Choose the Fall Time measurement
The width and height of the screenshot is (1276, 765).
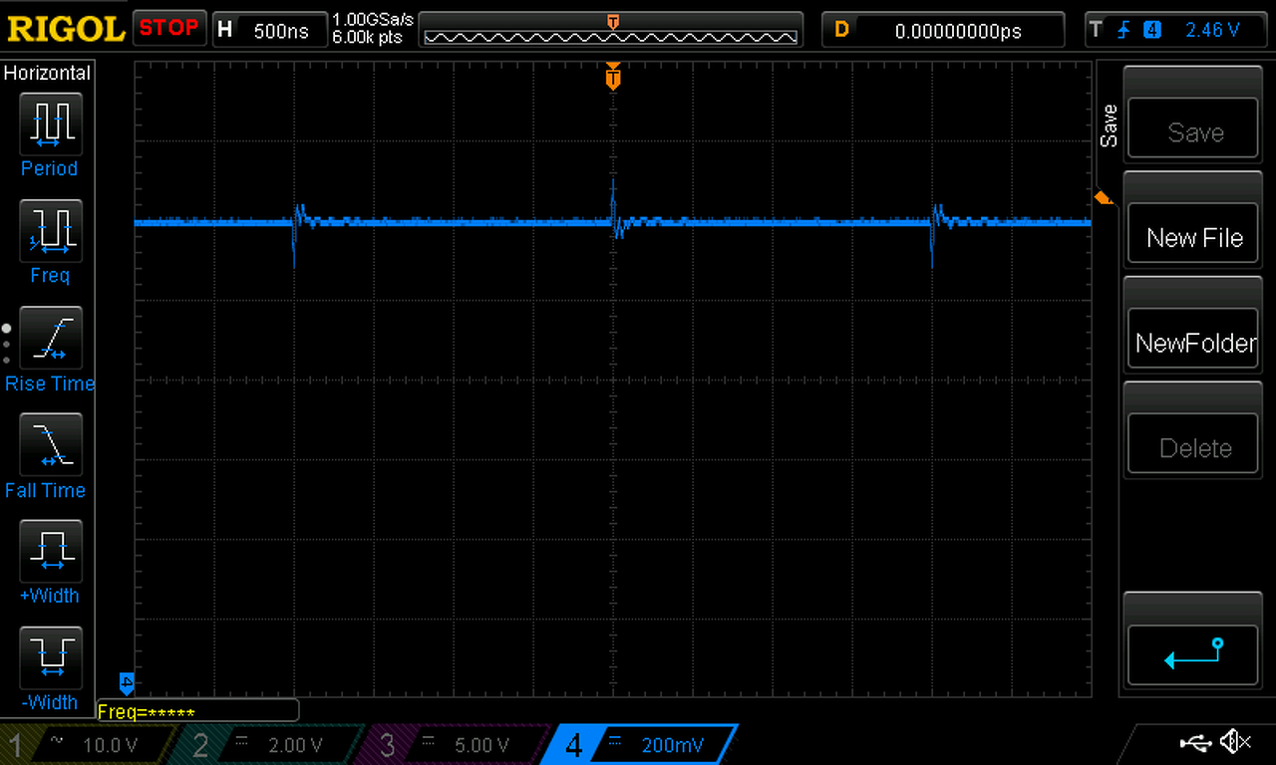(50, 445)
